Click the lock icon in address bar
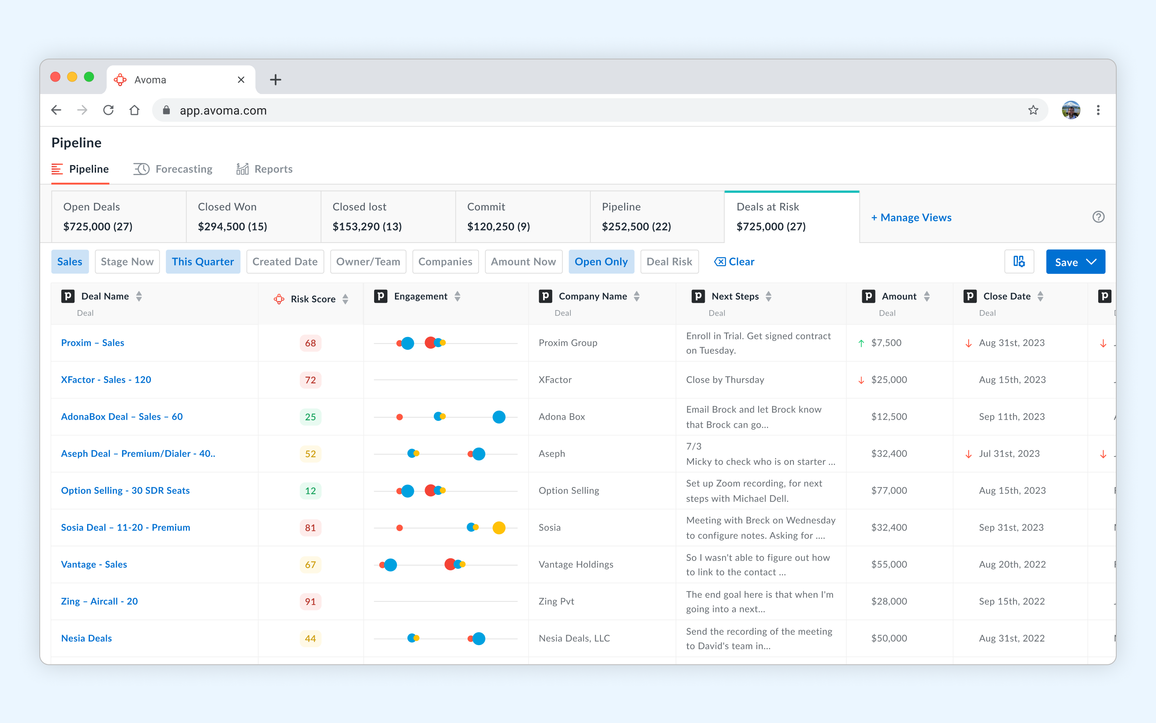Image resolution: width=1156 pixels, height=723 pixels. (166, 110)
